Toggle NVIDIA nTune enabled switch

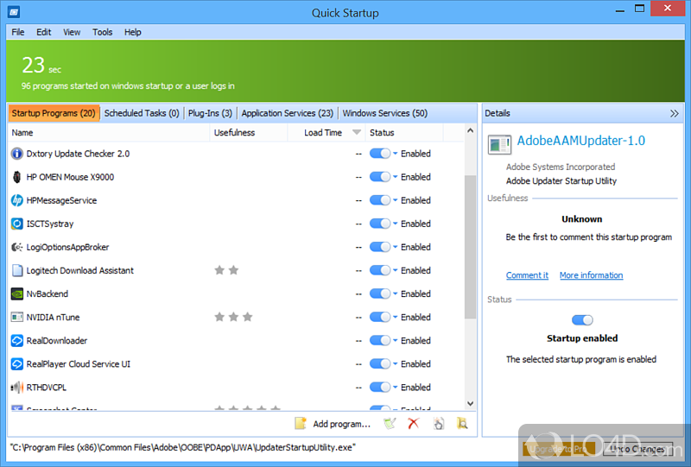(380, 317)
